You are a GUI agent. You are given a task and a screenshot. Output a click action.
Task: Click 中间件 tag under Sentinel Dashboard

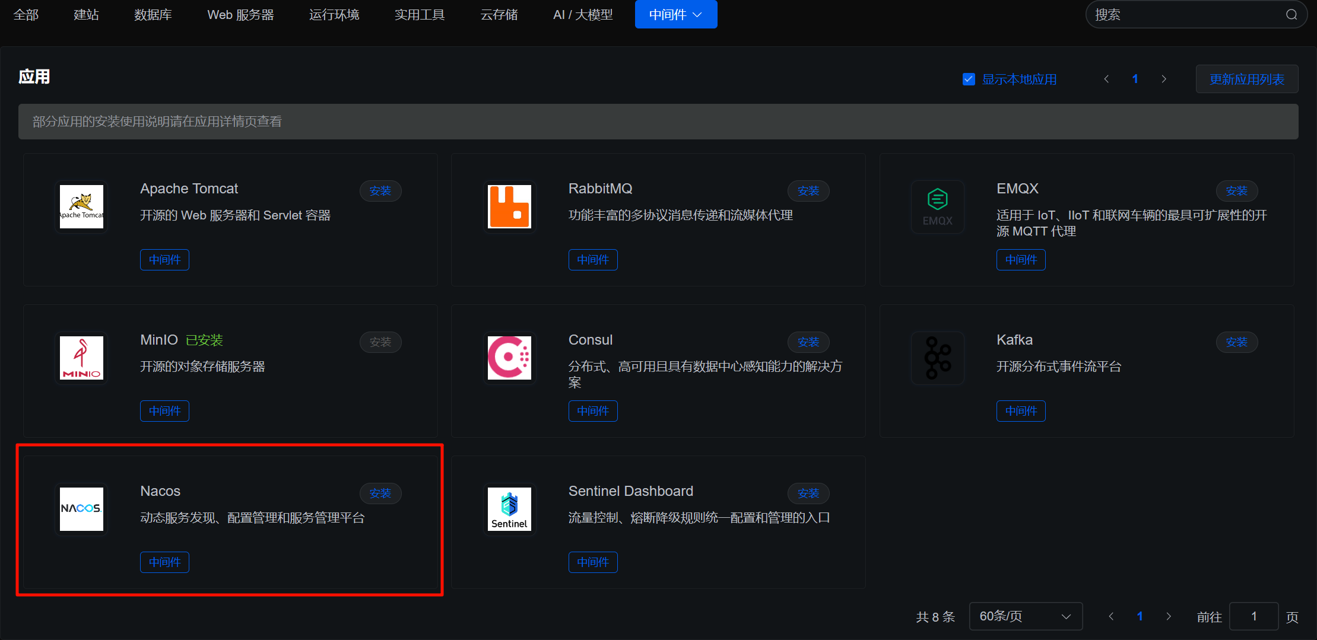pos(593,562)
